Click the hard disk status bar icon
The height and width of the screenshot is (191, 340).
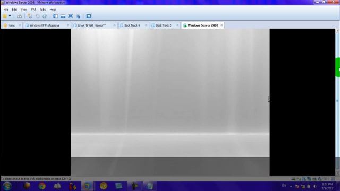[x=293, y=179]
